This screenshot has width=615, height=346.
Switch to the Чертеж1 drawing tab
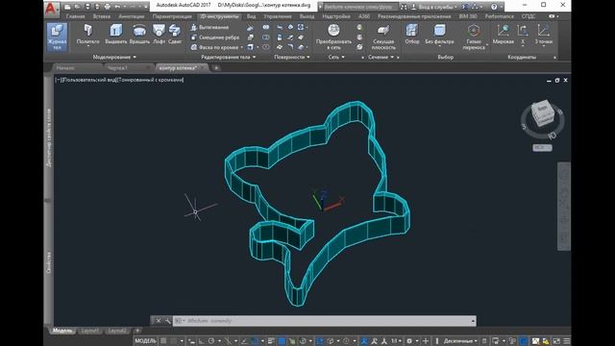[x=128, y=68]
